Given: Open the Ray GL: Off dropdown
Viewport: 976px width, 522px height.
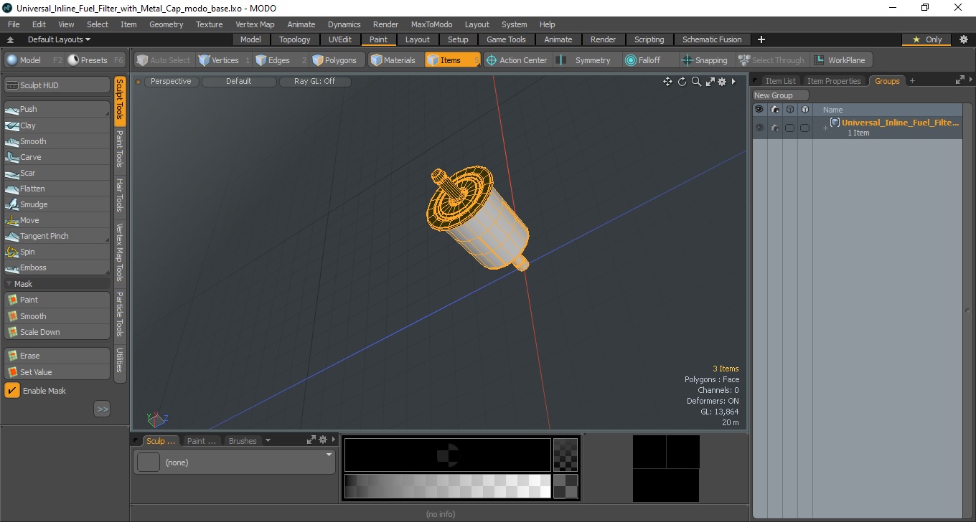Looking at the screenshot, I should click(x=314, y=81).
